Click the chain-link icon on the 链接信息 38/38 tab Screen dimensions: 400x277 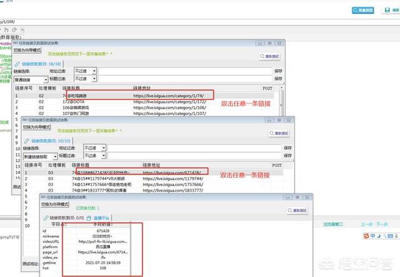click(18, 62)
